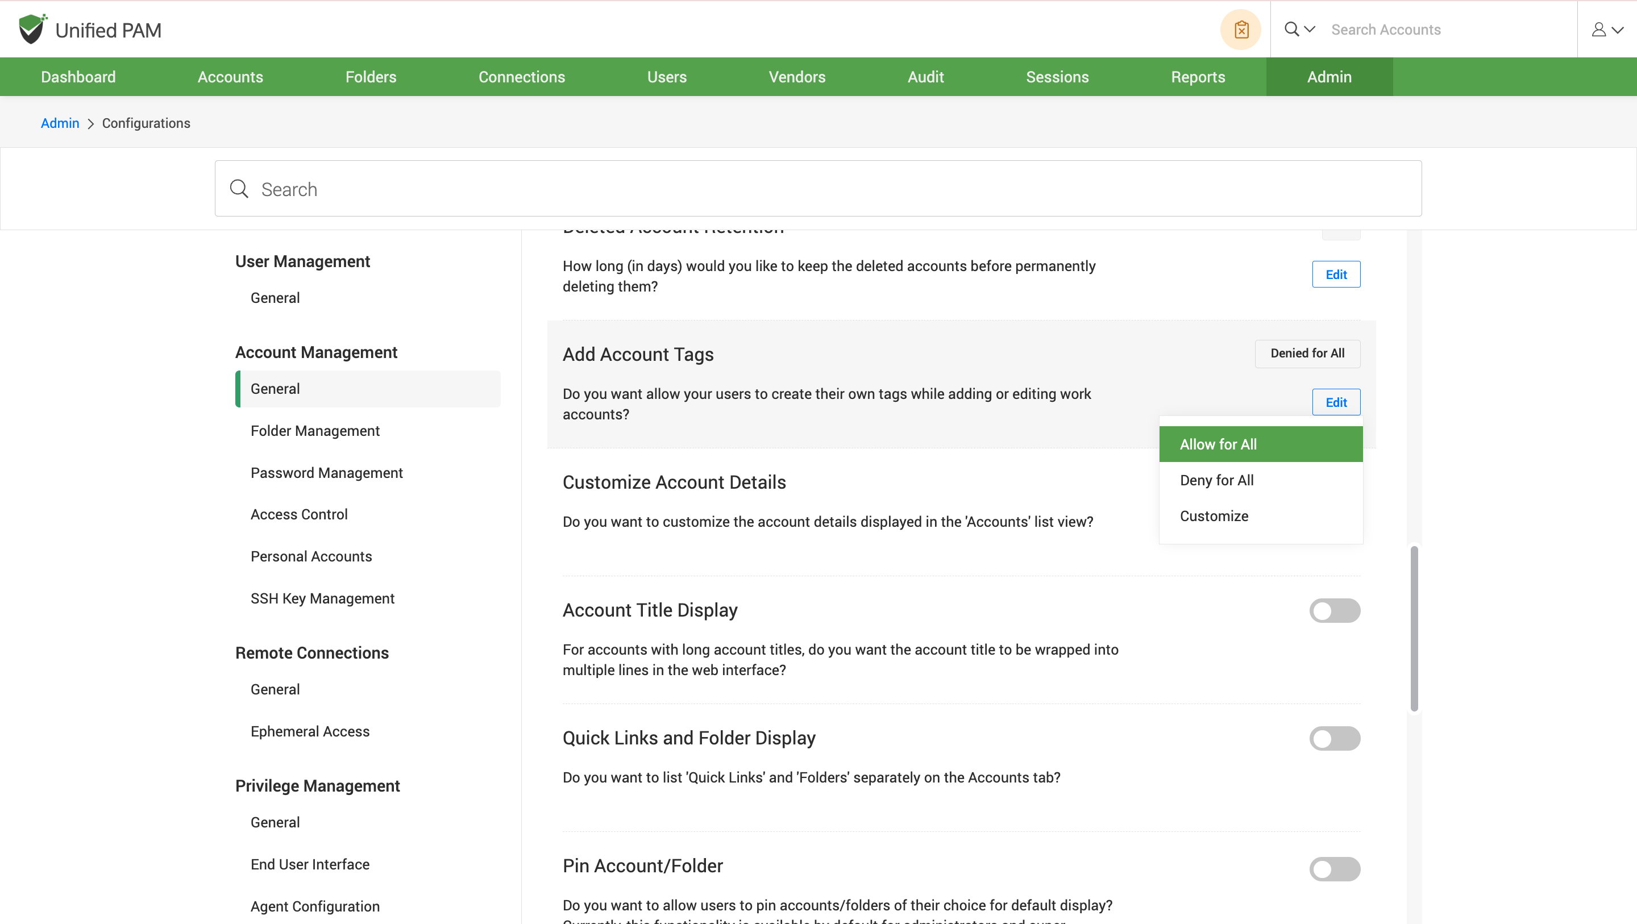This screenshot has height=924, width=1637.
Task: Click Edit for deleted account retention
Action: click(1336, 274)
